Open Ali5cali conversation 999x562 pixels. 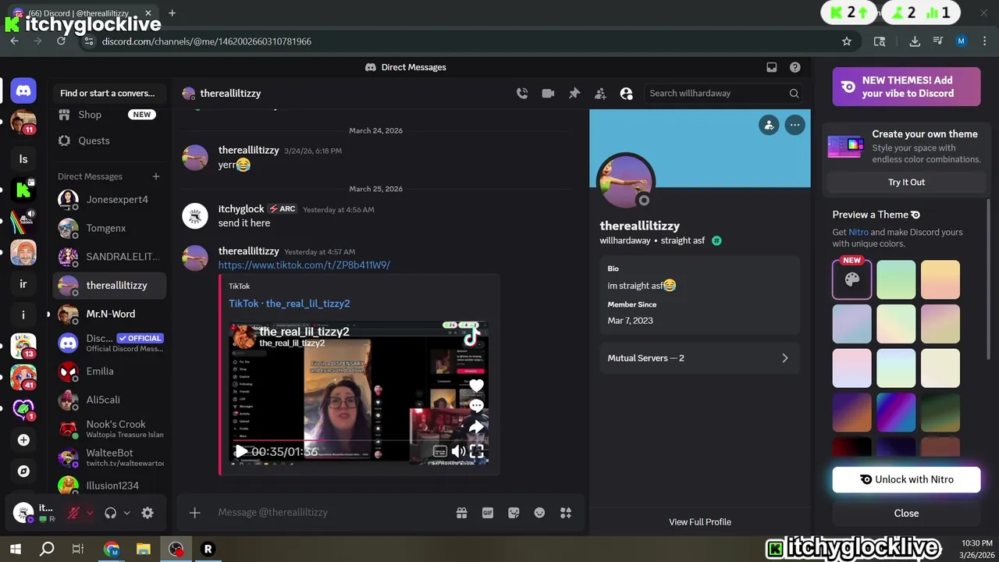coord(109,400)
